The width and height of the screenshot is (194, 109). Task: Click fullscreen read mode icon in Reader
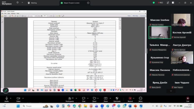tap(63, 16)
